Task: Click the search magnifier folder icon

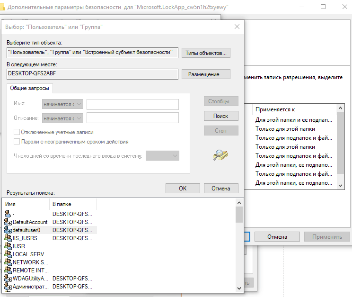Action: pyautogui.click(x=220, y=155)
